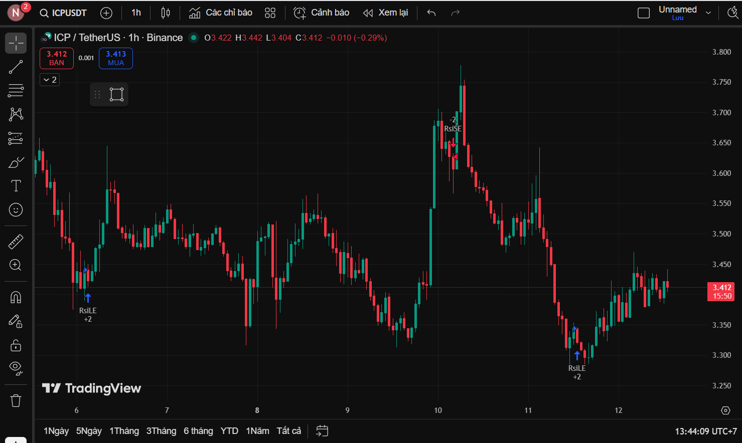Select the Text annotation tool
This screenshot has width=742, height=443.
tap(16, 186)
